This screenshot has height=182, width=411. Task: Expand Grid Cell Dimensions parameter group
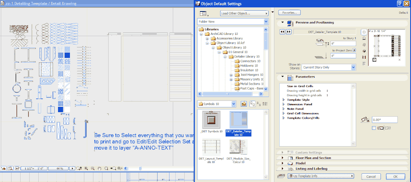pos(283,113)
